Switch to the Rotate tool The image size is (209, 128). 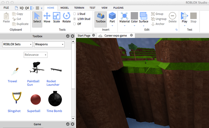[x=67, y=18]
